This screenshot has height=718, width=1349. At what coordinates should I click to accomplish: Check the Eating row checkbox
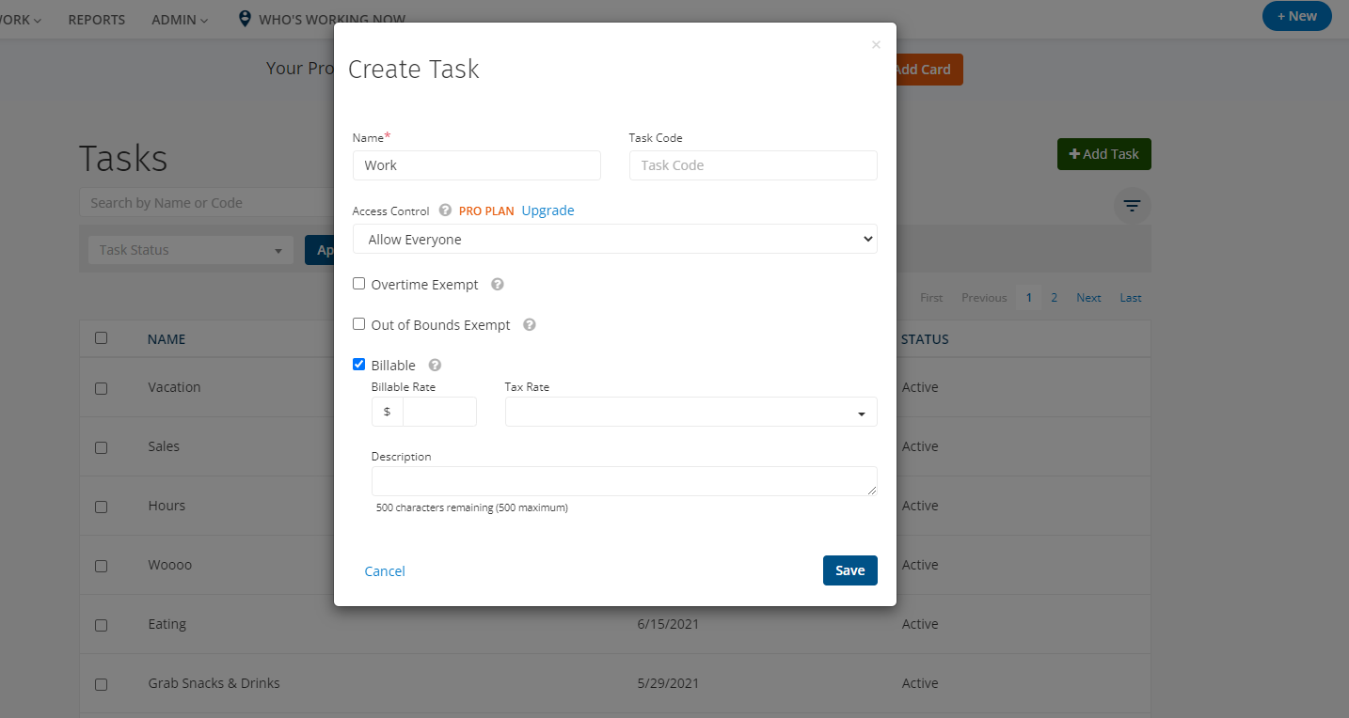point(102,625)
